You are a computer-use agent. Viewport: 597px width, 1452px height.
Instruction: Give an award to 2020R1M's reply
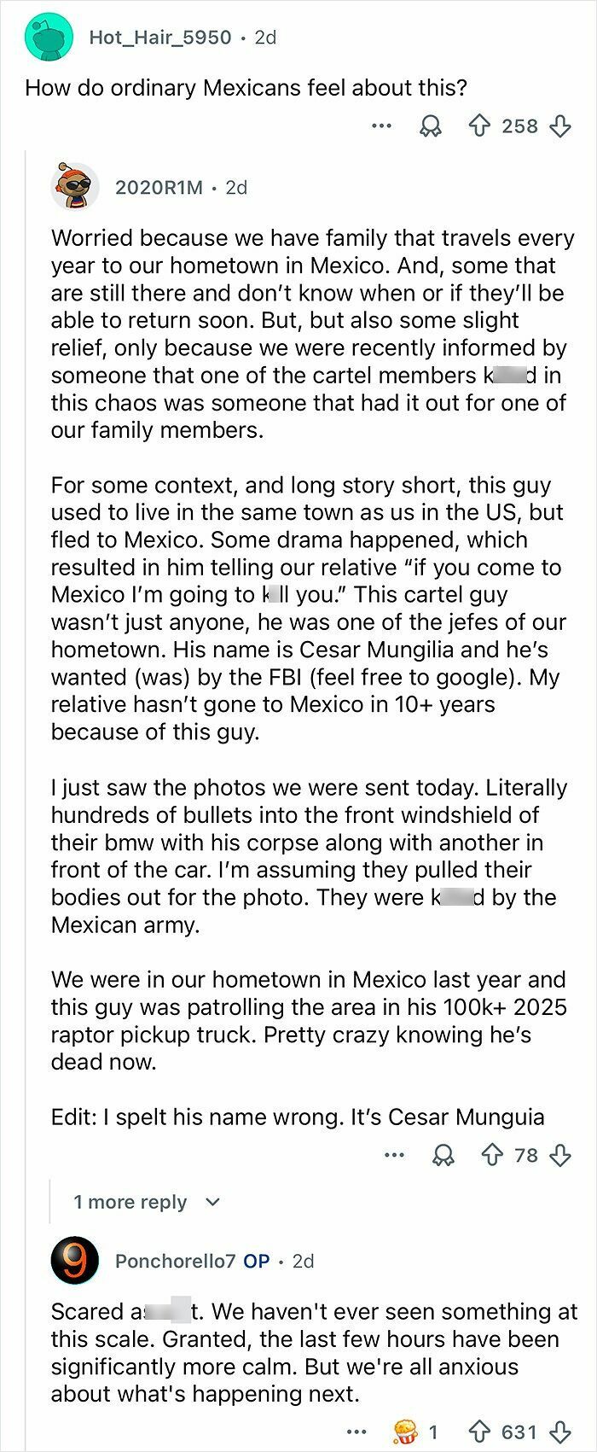[442, 1156]
